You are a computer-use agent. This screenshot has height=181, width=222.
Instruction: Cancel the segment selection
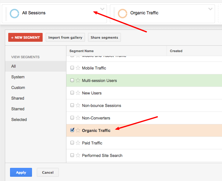tap(48, 172)
